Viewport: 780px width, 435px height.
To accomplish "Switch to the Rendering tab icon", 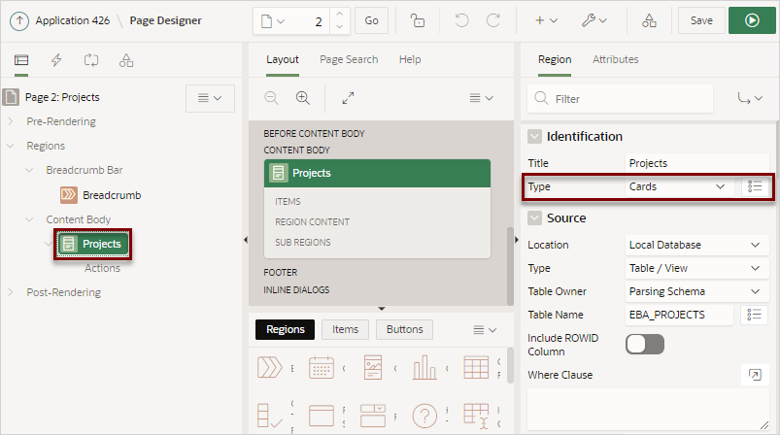I will [x=21, y=60].
